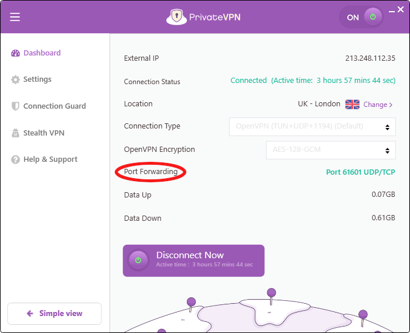Click the Connection Type stepper arrows
This screenshot has height=333, width=410.
387,127
